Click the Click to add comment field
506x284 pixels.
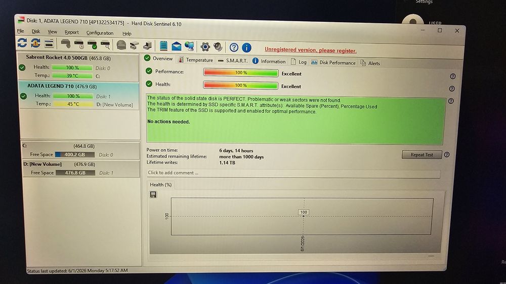point(293,173)
